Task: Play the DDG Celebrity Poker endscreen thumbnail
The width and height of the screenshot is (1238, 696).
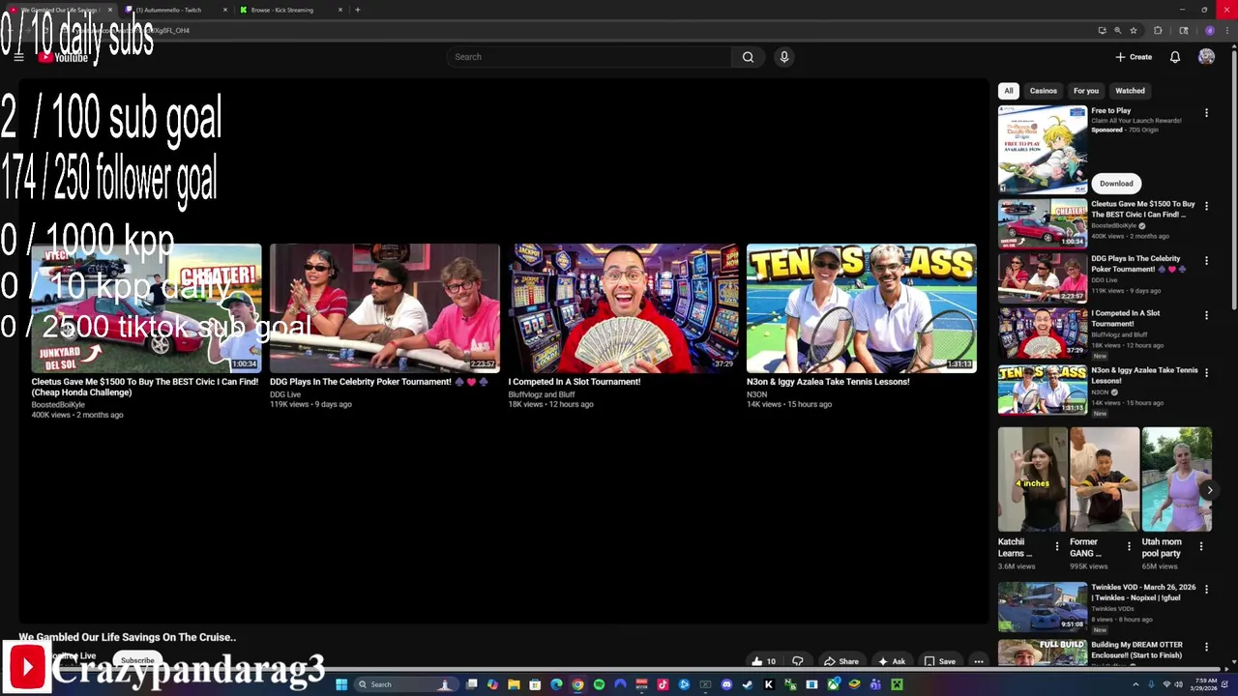Action: [x=384, y=308]
